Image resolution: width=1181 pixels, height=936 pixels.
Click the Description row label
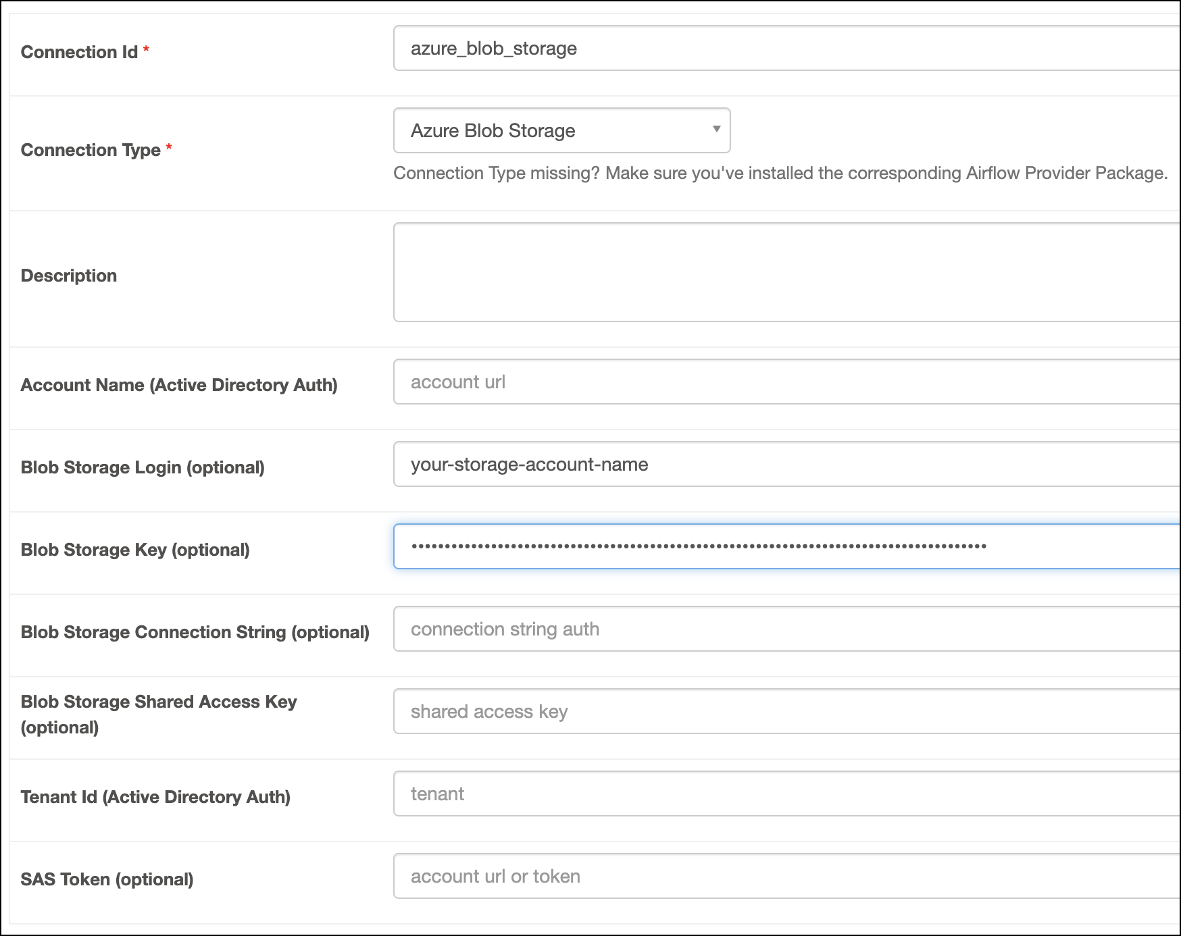[68, 275]
